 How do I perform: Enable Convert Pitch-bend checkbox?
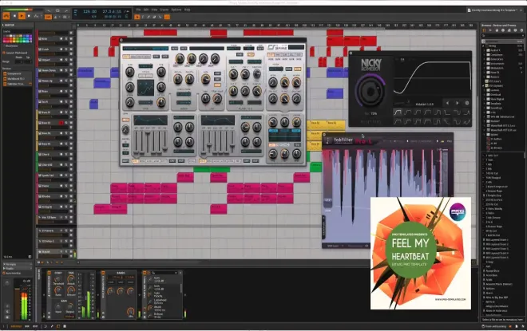(4, 53)
